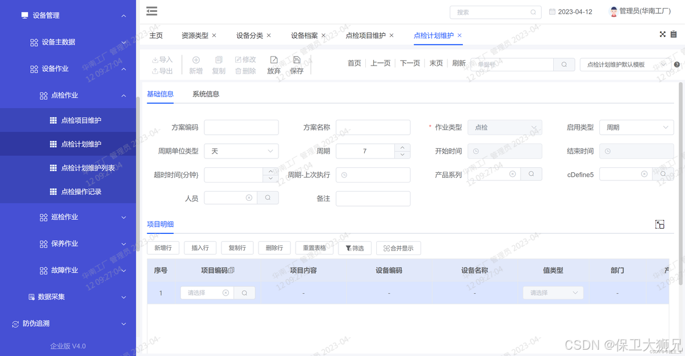This screenshot has height=356, width=685.
Task: Go to 下一页 next page
Action: [x=410, y=63]
